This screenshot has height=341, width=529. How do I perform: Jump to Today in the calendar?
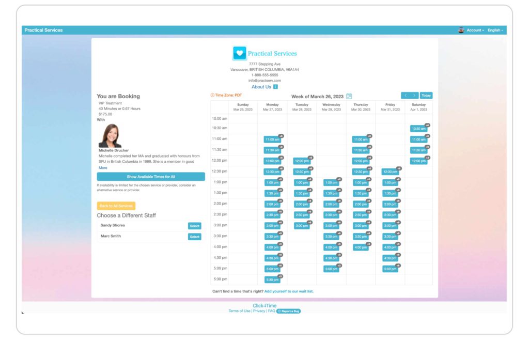coord(426,96)
